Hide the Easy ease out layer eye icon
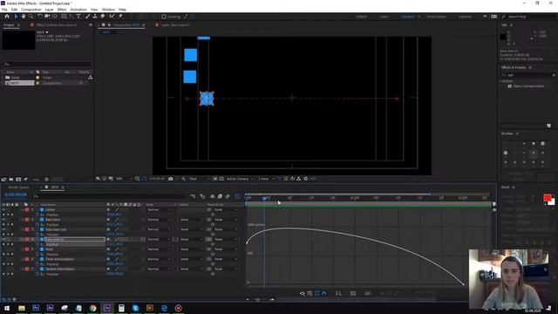 [3, 229]
